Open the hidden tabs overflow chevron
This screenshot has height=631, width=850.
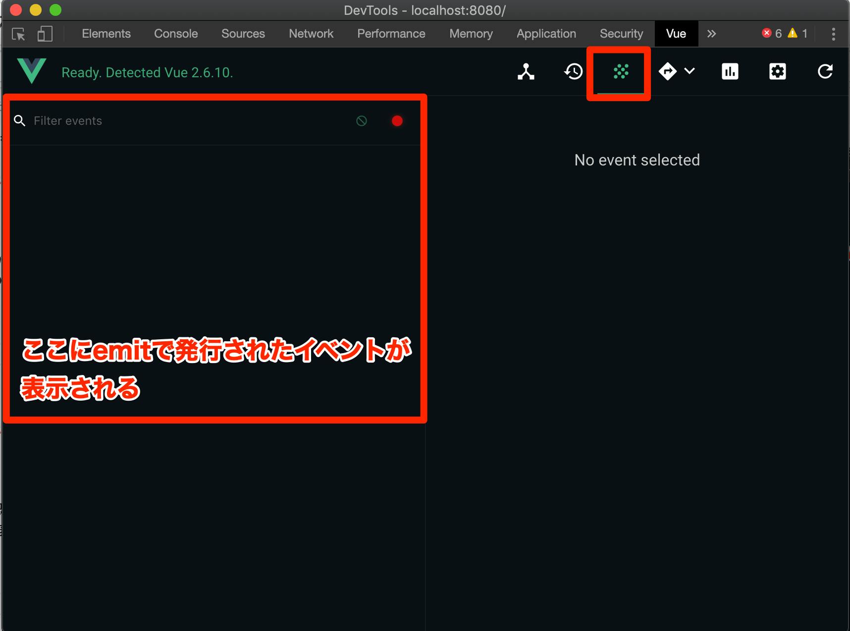(x=712, y=34)
